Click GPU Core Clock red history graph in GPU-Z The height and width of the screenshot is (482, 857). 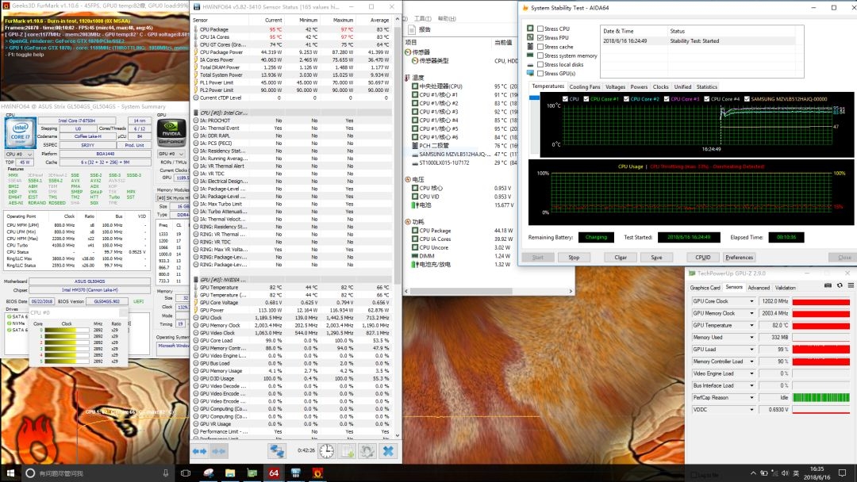[821, 301]
